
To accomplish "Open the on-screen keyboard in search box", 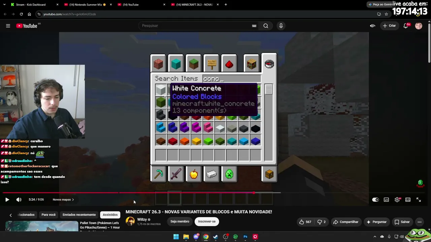I will point(254,26).
